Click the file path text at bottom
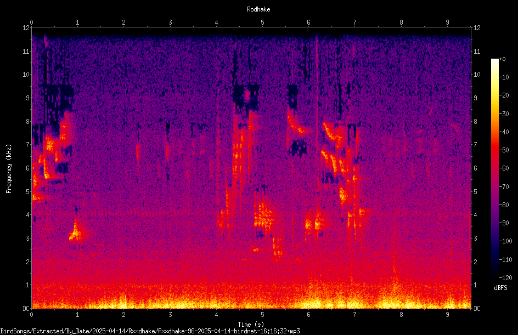 point(150,331)
